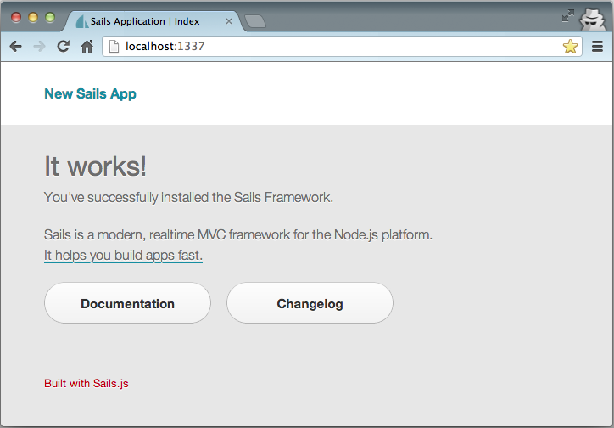Click the green zoom window button
Screen dimensions: 614x428
point(50,17)
